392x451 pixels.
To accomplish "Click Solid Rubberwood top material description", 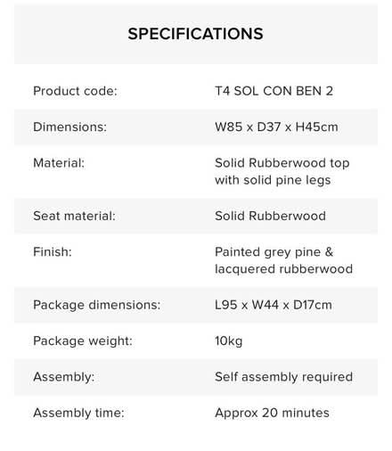I will pyautogui.click(x=282, y=171).
